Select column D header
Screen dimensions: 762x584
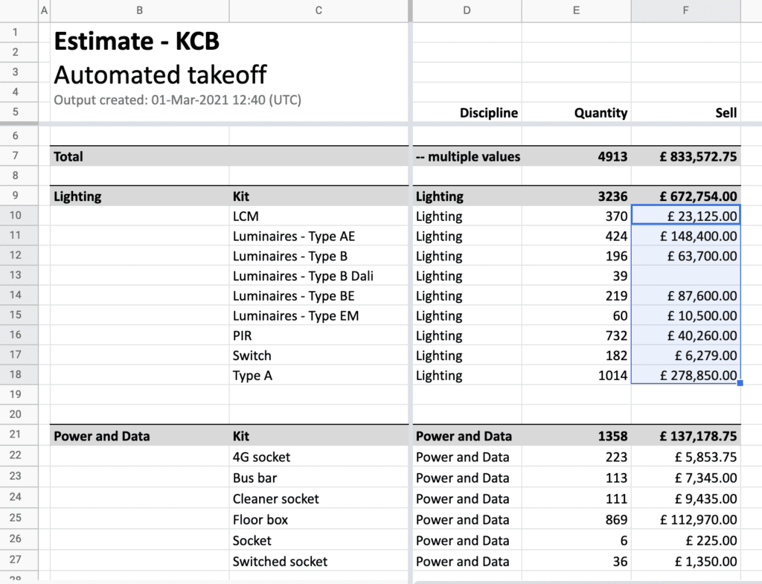467,10
